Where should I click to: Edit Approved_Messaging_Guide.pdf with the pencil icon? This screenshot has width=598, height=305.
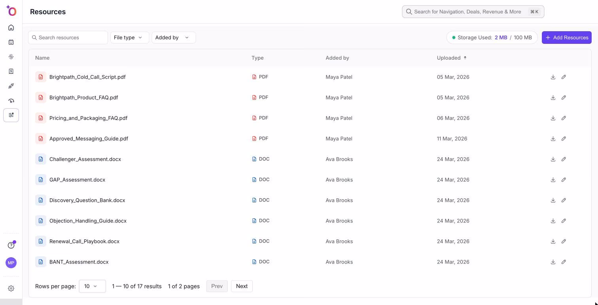click(564, 139)
